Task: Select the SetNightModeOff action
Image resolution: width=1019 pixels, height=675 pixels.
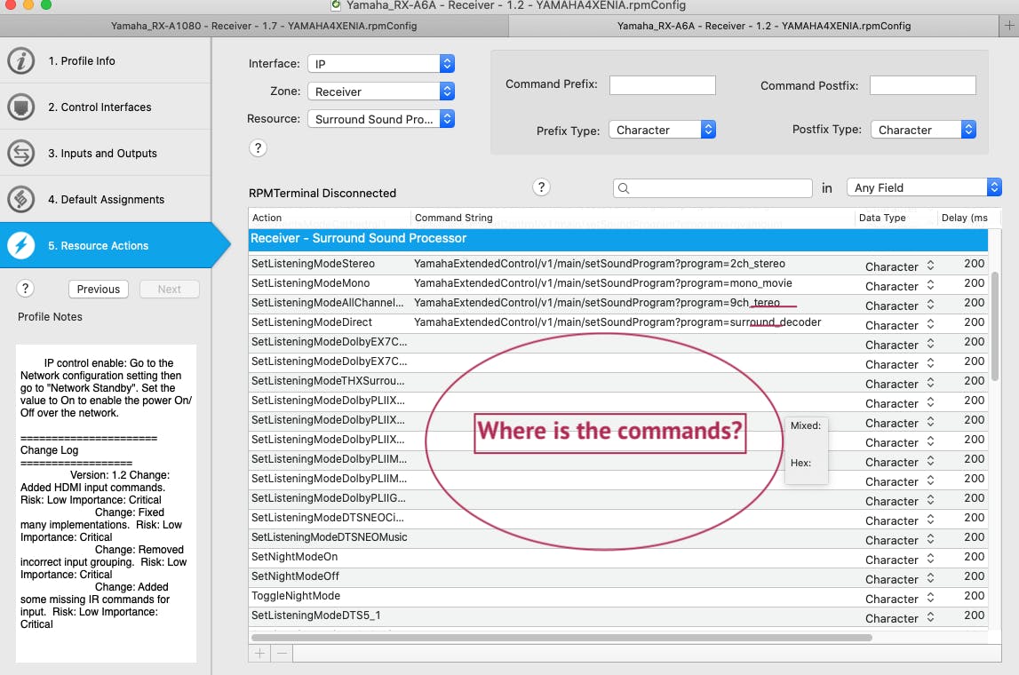Action: click(295, 576)
